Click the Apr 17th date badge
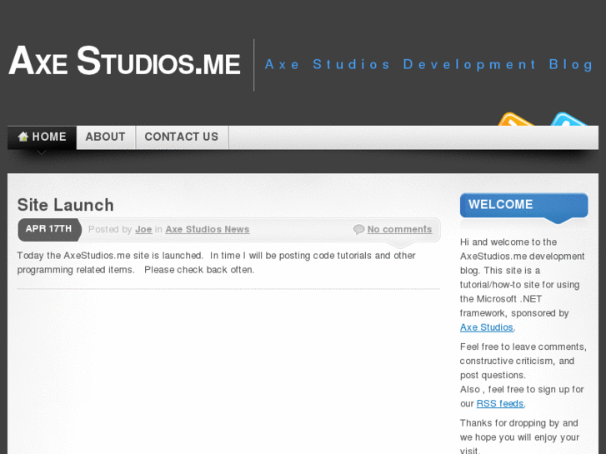 (x=49, y=229)
